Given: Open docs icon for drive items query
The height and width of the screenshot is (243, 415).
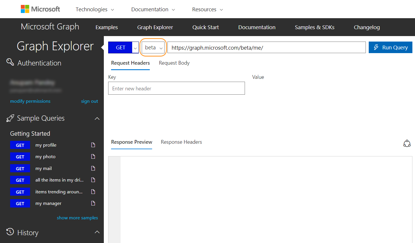Looking at the screenshot, I should point(93,180).
